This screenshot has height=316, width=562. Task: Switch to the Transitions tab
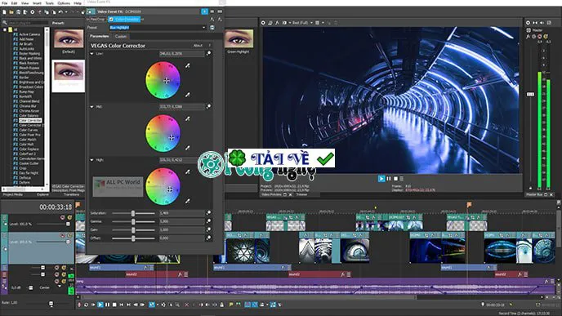point(71,194)
